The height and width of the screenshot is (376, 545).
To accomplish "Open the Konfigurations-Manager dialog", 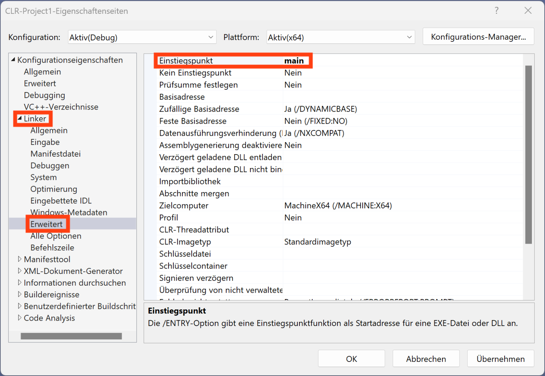I will point(478,36).
